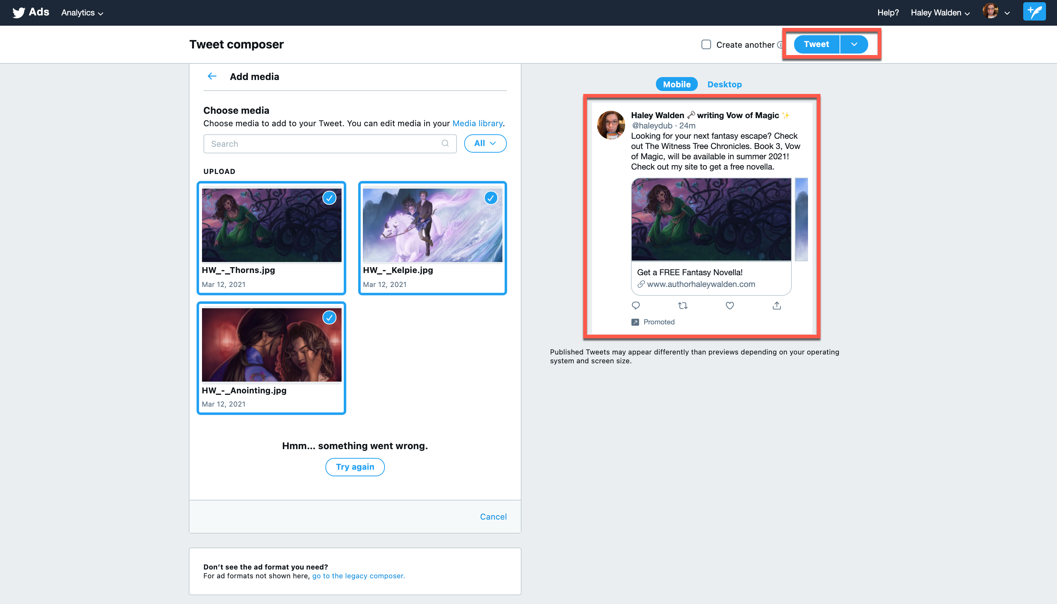The height and width of the screenshot is (604, 1057).
Task: Click the search magnifier icon
Action: click(445, 143)
